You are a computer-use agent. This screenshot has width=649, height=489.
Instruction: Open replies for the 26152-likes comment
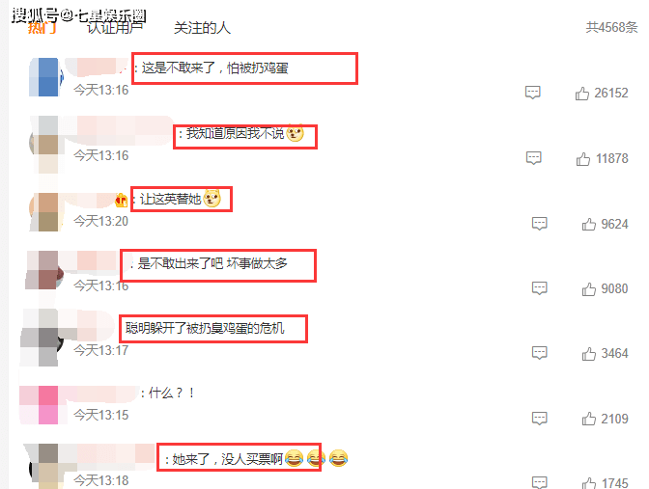(533, 93)
